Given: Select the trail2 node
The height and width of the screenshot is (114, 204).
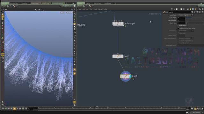Looking at the screenshot, I should (x=126, y=76).
